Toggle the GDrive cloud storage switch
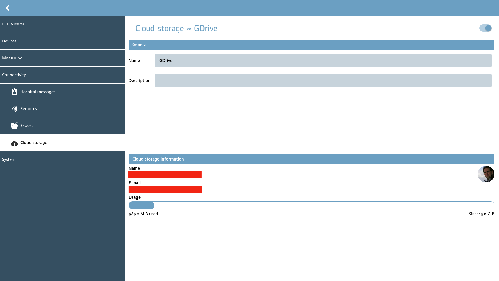This screenshot has height=281, width=499. click(x=485, y=28)
